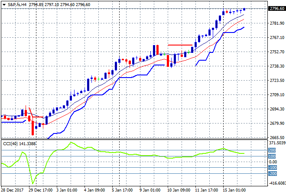Image resolution: width=286 pixels, height=195 pixels.
Task: Select the horizontal red resistance line near 2760
Action: point(180,45)
